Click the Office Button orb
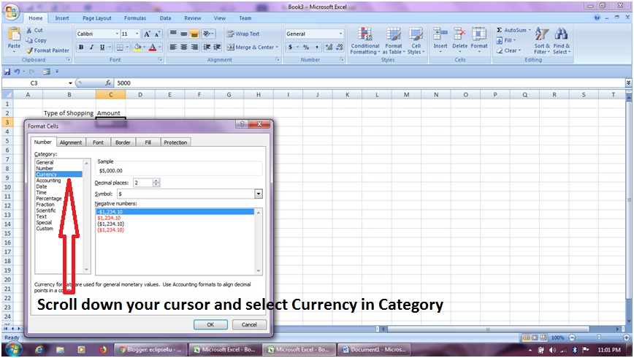 (x=11, y=12)
